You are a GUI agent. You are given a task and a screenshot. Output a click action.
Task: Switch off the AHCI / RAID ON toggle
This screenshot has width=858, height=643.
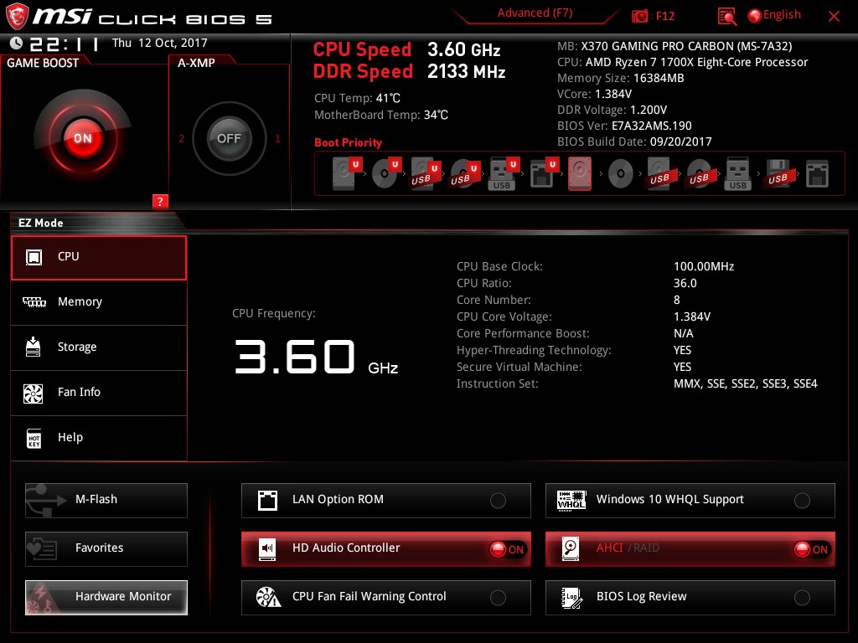812,549
